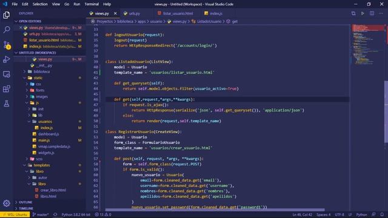The height and width of the screenshot is (218, 388).
Task: Open the Testing flask view
Action: point(7,104)
